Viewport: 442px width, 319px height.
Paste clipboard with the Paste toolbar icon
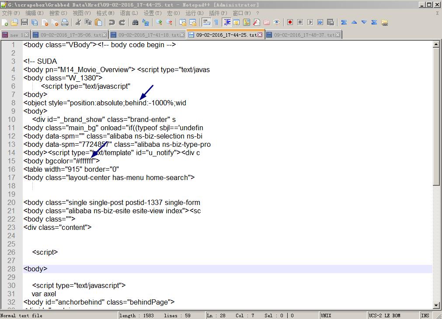click(x=98, y=23)
